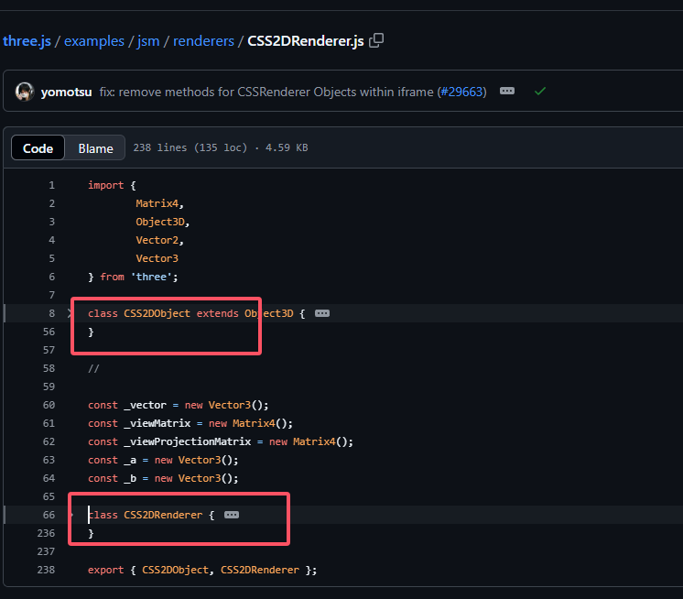This screenshot has width=683, height=599.
Task: Expand collapsed CSS2DObject code ellipsis
Action: [x=321, y=313]
